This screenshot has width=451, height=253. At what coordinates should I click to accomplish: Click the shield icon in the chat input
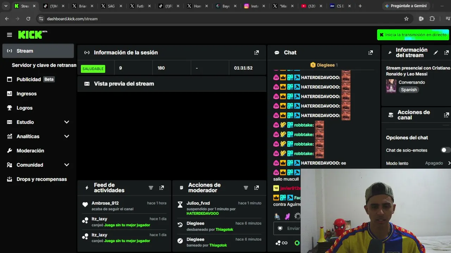pyautogui.click(x=280, y=228)
